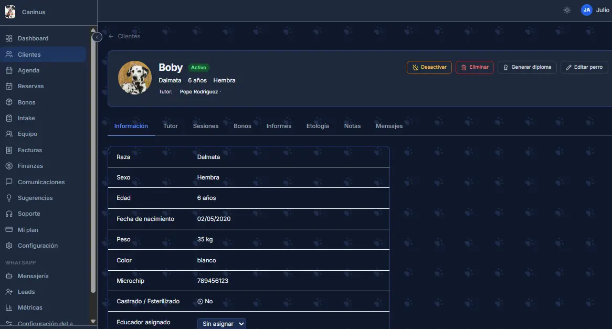Click the Reservas calendar-check icon

click(9, 86)
